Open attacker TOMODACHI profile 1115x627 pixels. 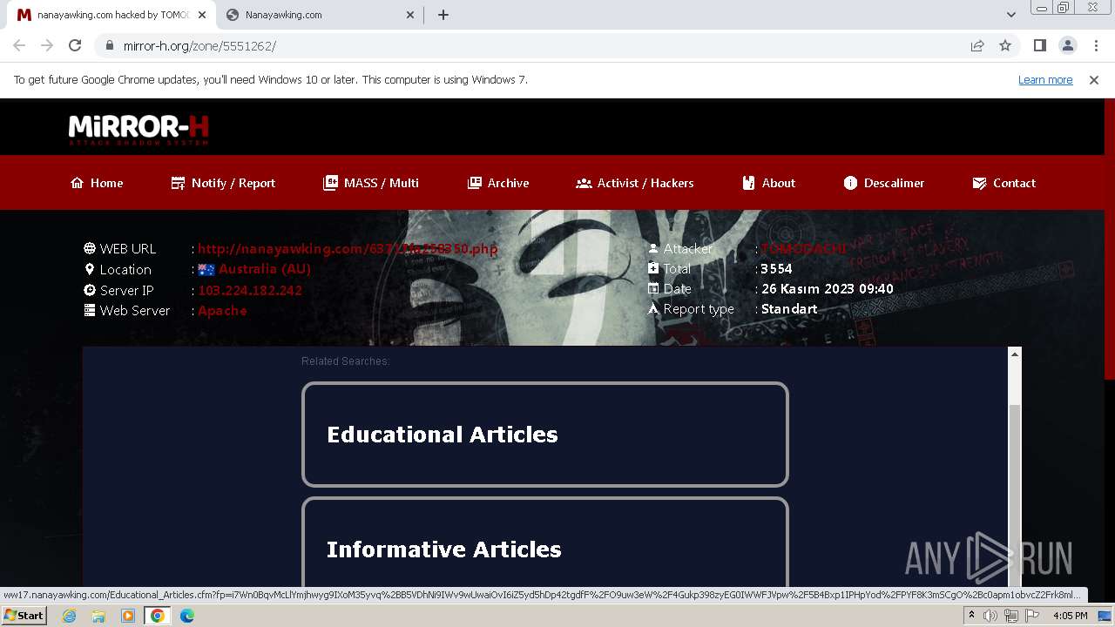point(804,248)
